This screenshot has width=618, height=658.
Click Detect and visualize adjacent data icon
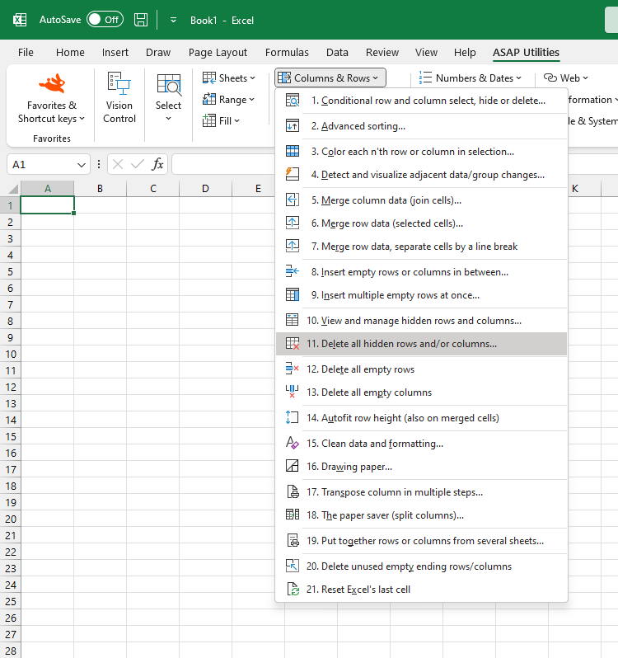[x=293, y=174]
